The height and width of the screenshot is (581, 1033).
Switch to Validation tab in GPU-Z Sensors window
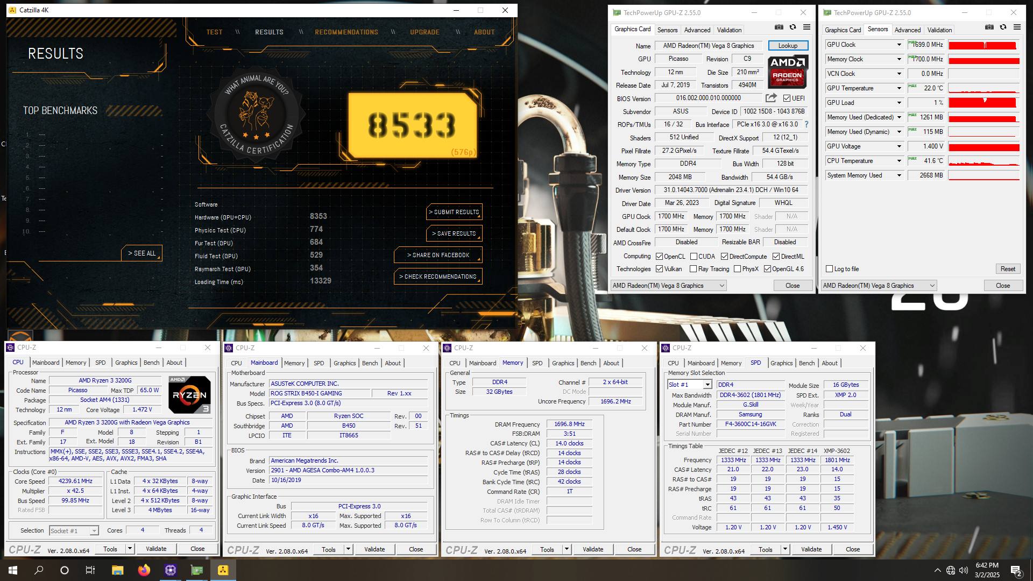pyautogui.click(x=939, y=30)
